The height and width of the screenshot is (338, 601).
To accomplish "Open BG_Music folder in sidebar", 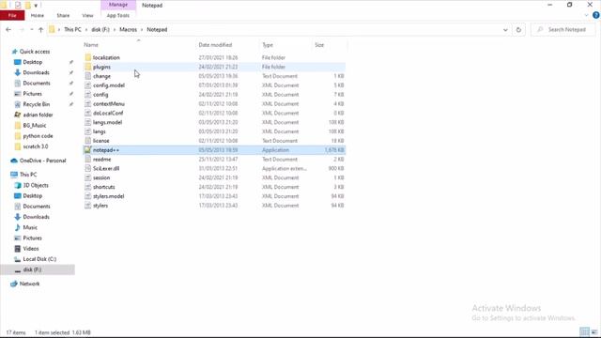I will pyautogui.click(x=35, y=125).
